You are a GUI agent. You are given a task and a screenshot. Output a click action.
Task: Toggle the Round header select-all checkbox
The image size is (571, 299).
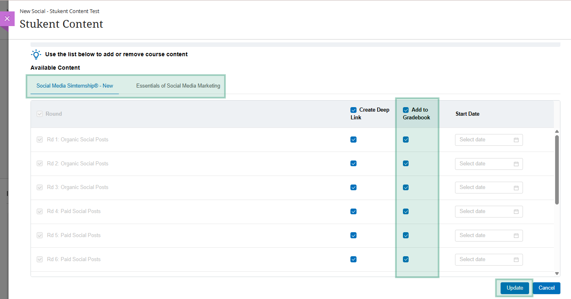(x=40, y=114)
